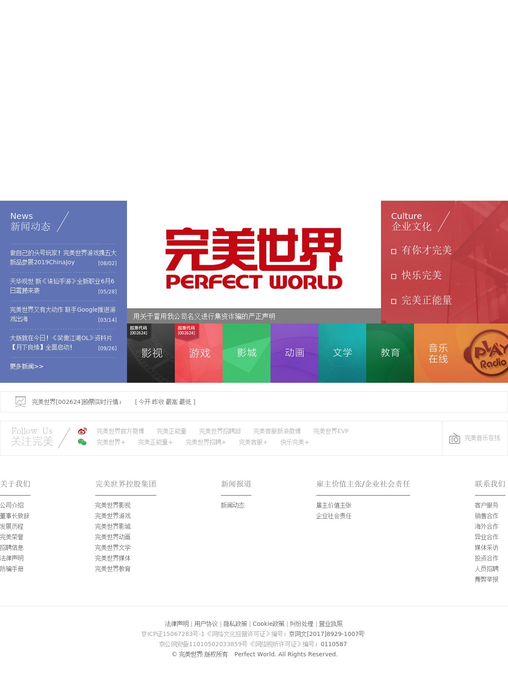The height and width of the screenshot is (694, 508).
Task: Open the Google 游戏出海 news item
Action: [63, 314]
